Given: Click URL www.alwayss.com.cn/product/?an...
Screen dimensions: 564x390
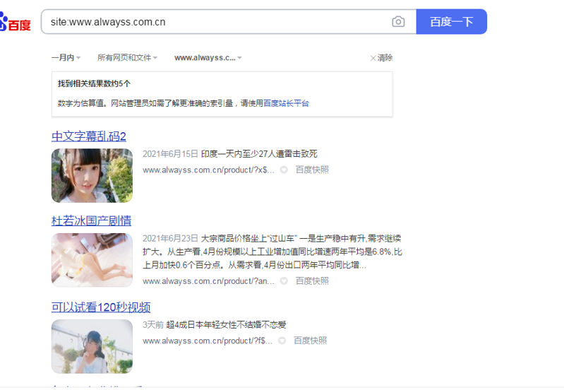Looking at the screenshot, I should point(208,281).
